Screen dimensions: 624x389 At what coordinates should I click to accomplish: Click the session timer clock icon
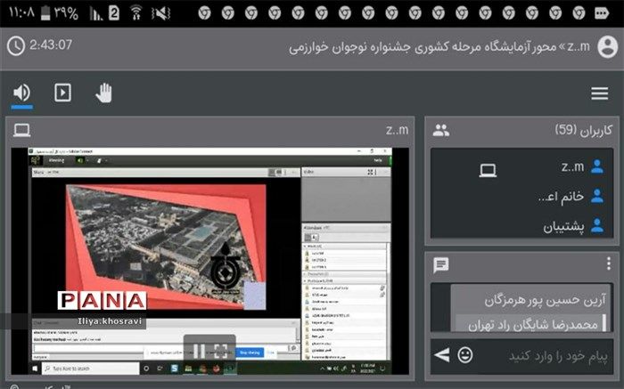[x=15, y=45]
